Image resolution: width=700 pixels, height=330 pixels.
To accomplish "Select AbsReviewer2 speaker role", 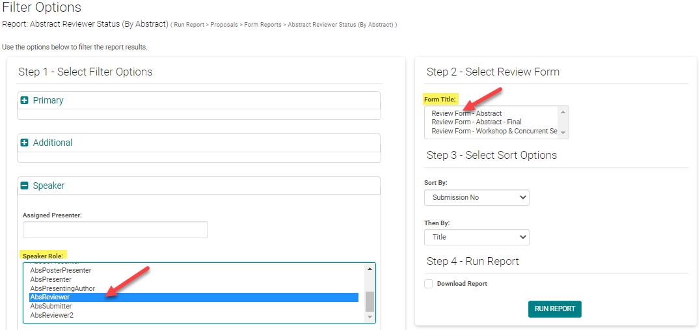I will tap(194, 315).
